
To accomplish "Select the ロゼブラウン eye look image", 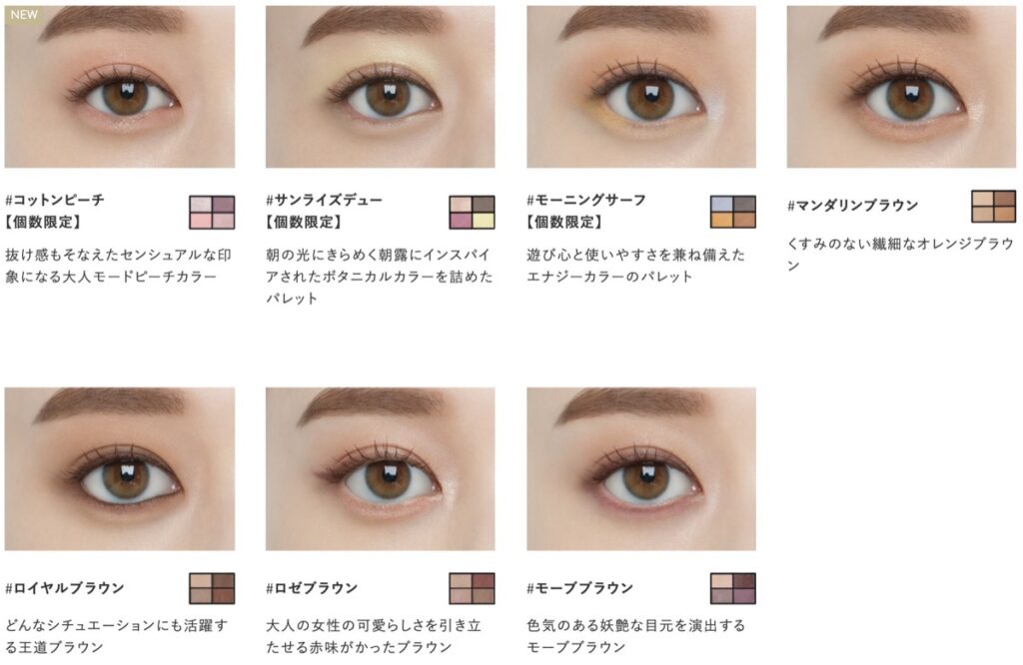I will coord(380,468).
